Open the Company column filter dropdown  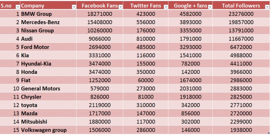click(x=74, y=7)
